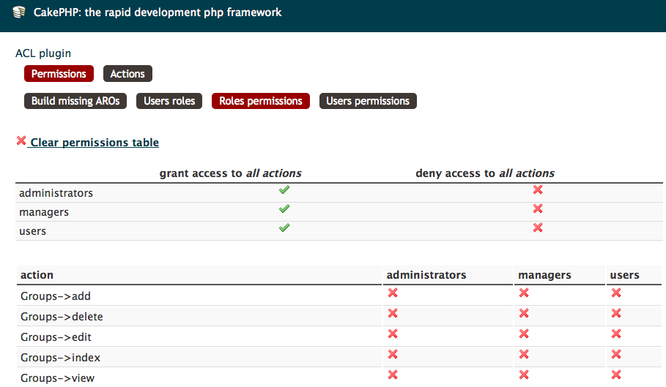Image resolution: width=666 pixels, height=387 pixels.
Task: Select the managers row label in grant table
Action: click(44, 212)
